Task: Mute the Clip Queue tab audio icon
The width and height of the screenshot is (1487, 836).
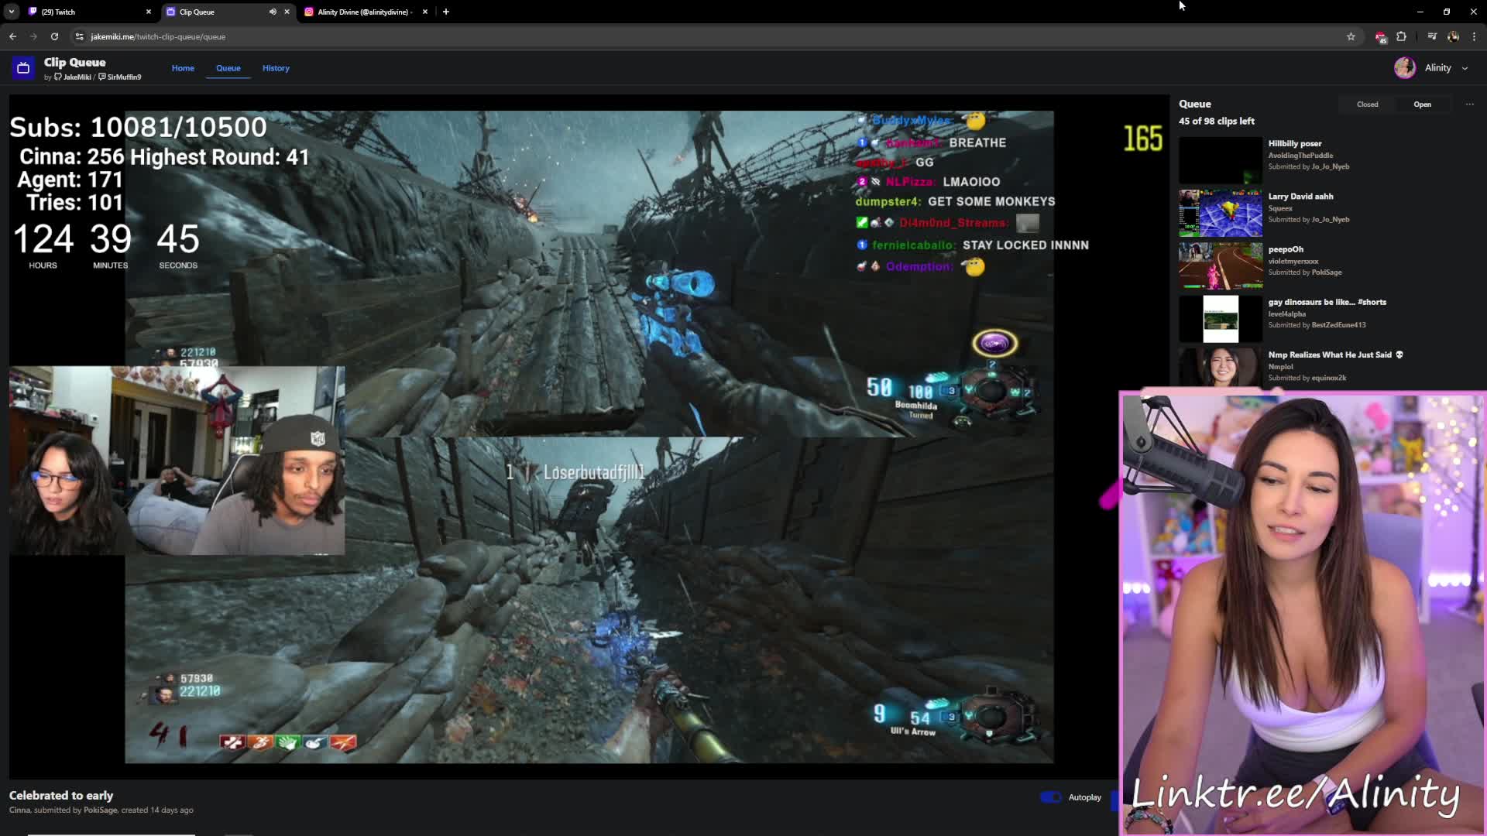Action: (x=273, y=12)
